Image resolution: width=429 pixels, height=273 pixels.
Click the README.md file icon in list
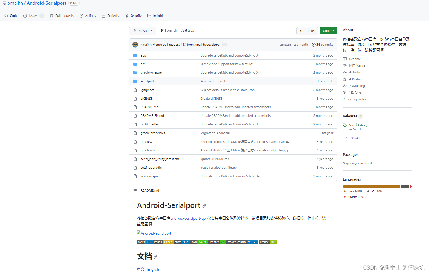(135, 107)
